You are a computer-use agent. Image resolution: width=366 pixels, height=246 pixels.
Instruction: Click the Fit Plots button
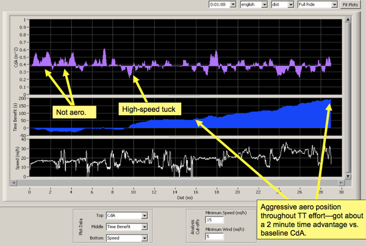(x=350, y=4)
